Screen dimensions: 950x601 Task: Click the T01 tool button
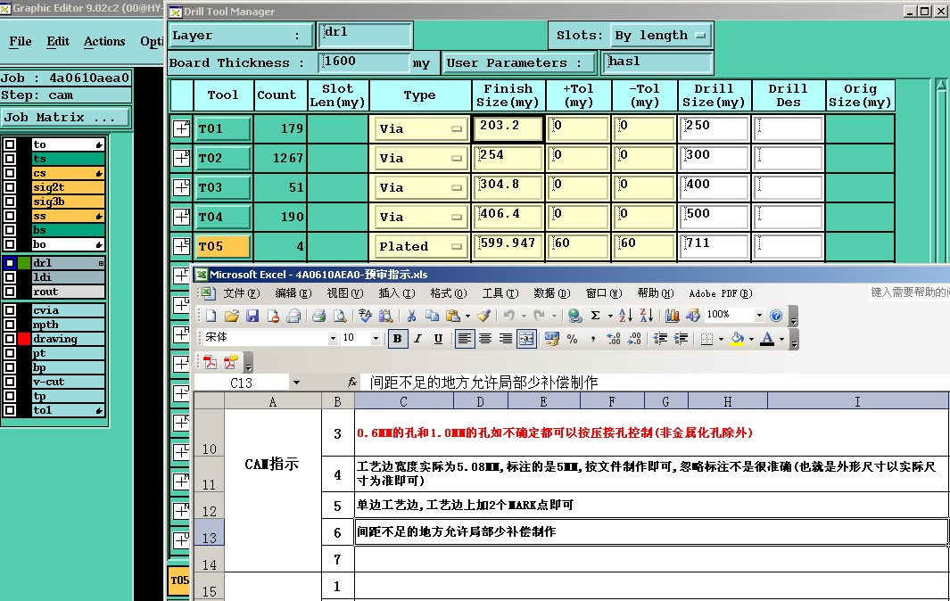(x=222, y=128)
